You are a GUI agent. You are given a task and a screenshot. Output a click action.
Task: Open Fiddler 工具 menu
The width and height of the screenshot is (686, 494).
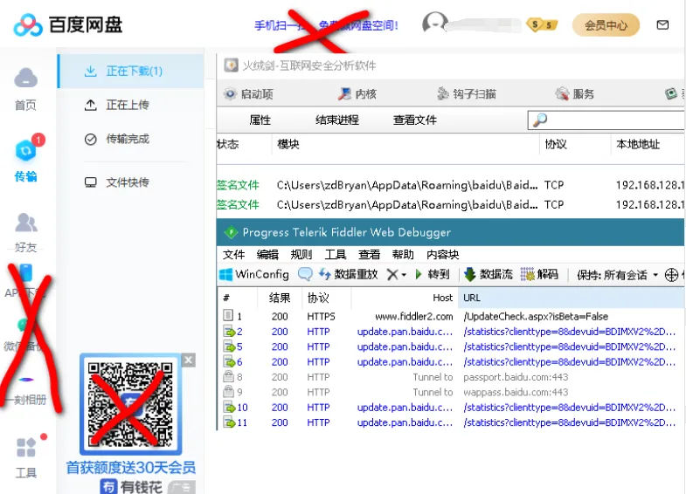click(x=335, y=254)
